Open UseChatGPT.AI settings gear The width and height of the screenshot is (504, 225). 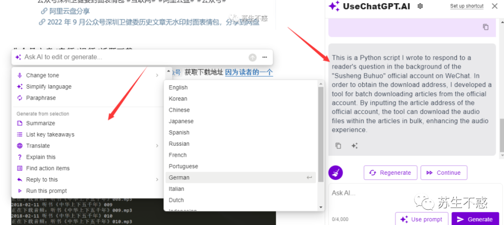tap(420, 6)
